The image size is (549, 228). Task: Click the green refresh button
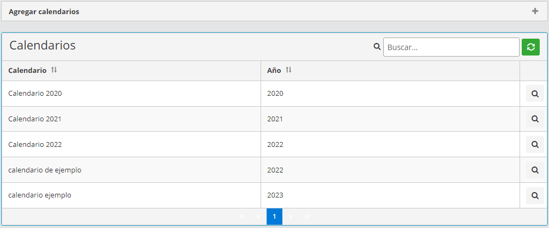(530, 47)
